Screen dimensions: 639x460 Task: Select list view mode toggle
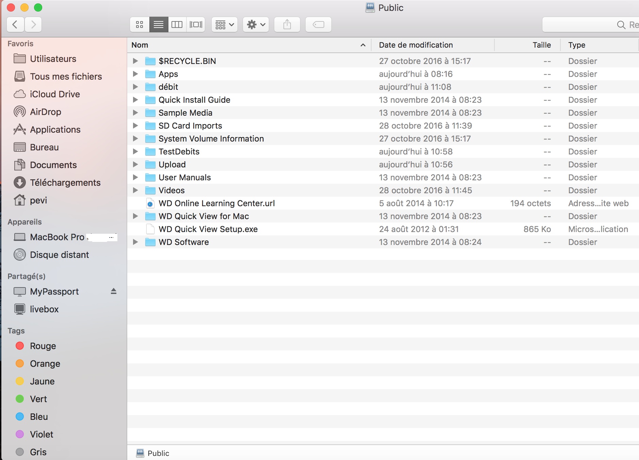159,24
